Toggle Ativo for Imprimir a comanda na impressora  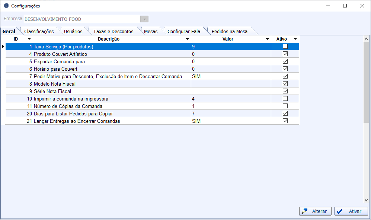click(x=285, y=99)
